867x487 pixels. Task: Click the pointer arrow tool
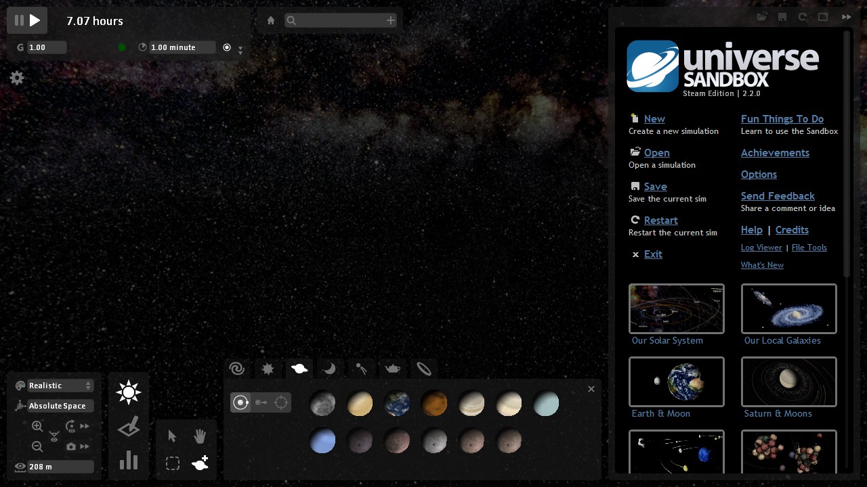tap(172, 436)
